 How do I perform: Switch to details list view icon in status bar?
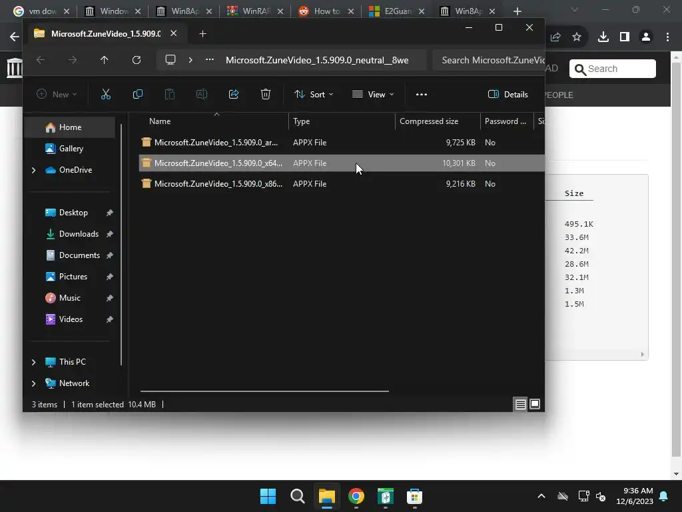coord(521,405)
